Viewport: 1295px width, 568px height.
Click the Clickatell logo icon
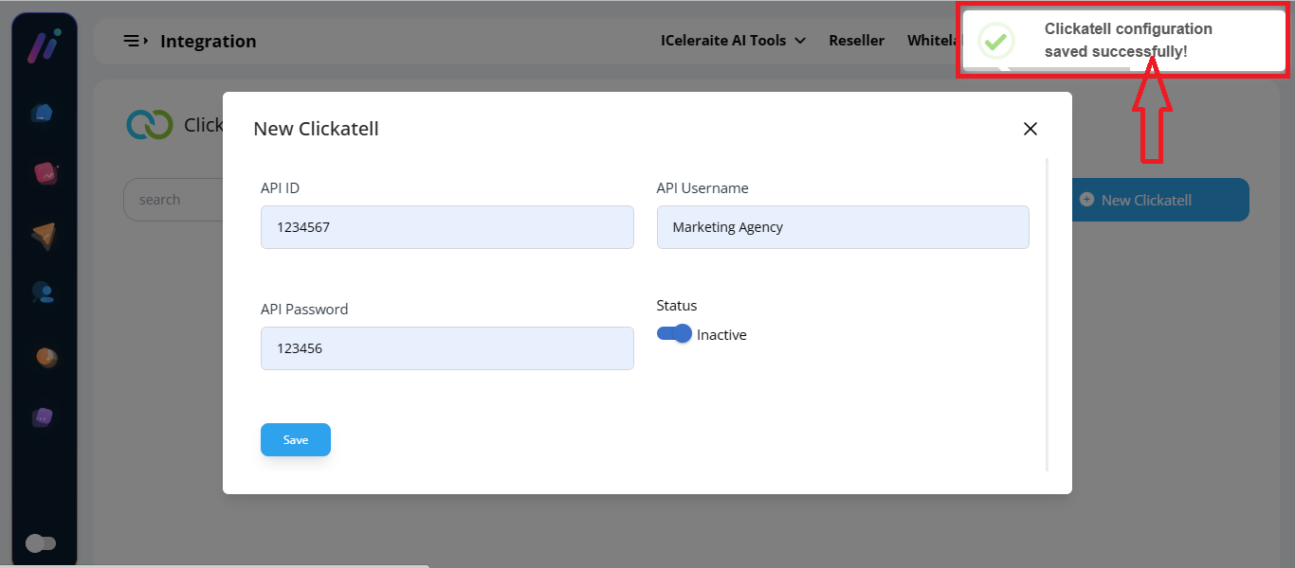(150, 125)
